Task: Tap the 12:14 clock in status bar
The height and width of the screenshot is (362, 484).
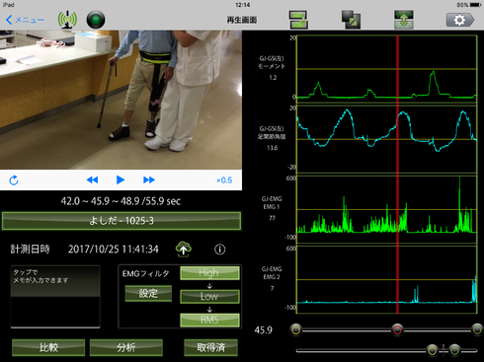Action: pos(242,5)
